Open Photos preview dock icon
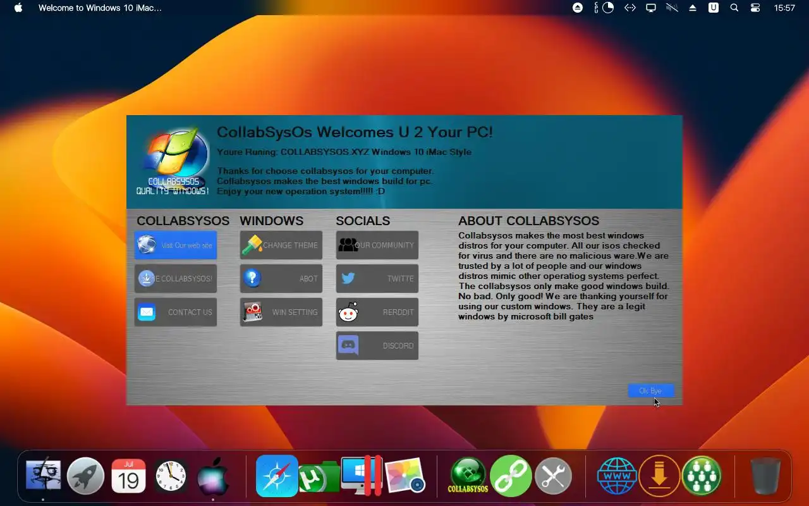Viewport: 809px width, 506px height. 404,476
